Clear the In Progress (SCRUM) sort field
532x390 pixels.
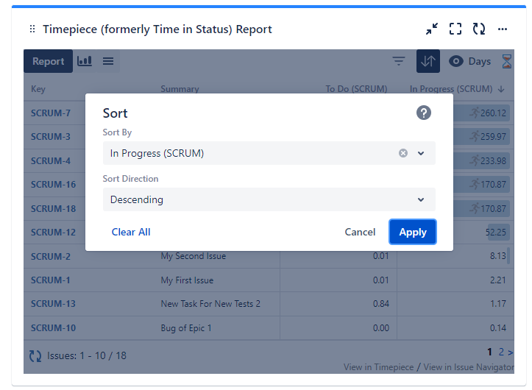click(x=403, y=153)
